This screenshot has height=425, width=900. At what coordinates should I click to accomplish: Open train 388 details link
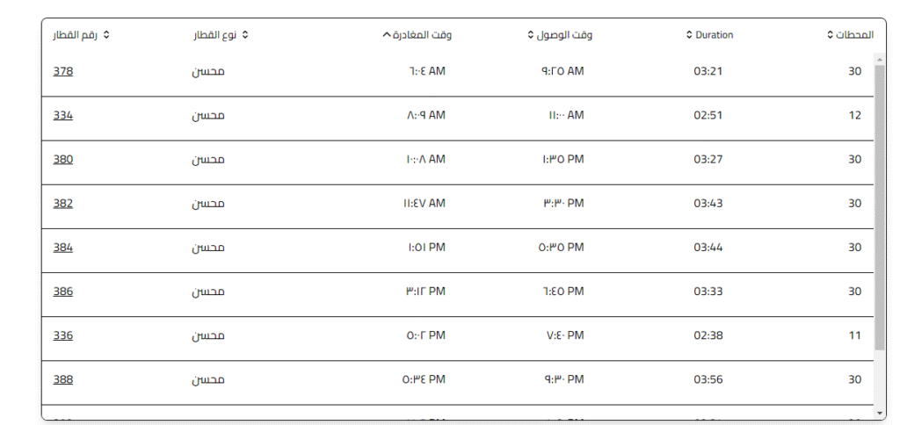pos(62,379)
